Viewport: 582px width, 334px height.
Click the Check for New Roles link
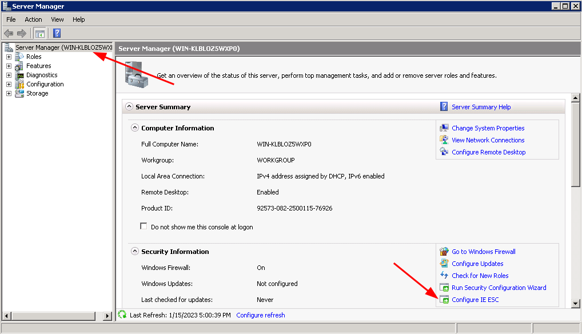coord(480,275)
